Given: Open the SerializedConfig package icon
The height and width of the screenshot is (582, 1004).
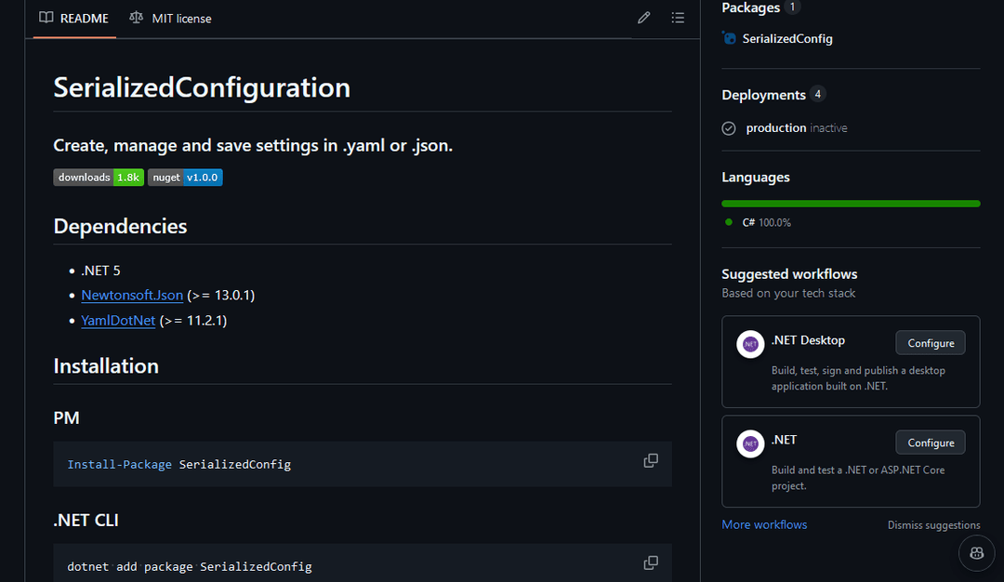Looking at the screenshot, I should coord(729,38).
